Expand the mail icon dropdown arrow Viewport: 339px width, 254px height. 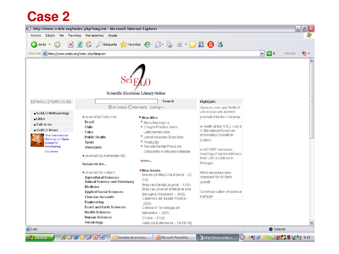(x=163, y=45)
